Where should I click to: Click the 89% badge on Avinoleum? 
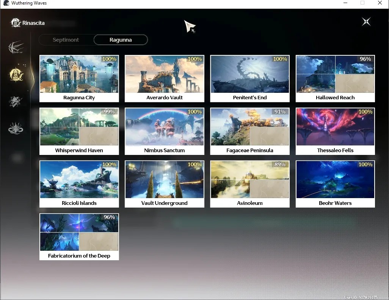coord(280,164)
